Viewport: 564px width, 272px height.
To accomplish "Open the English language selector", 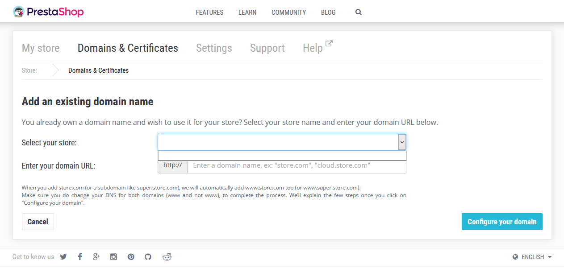I will coord(532,257).
